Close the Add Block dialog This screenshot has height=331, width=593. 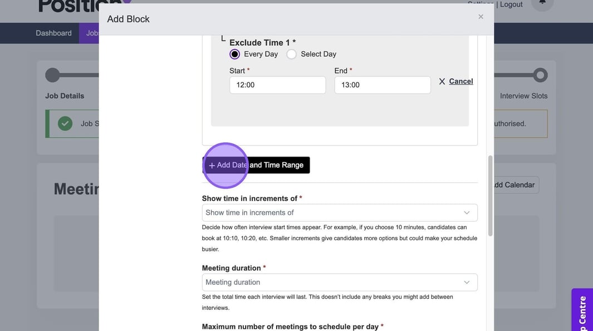tap(481, 17)
